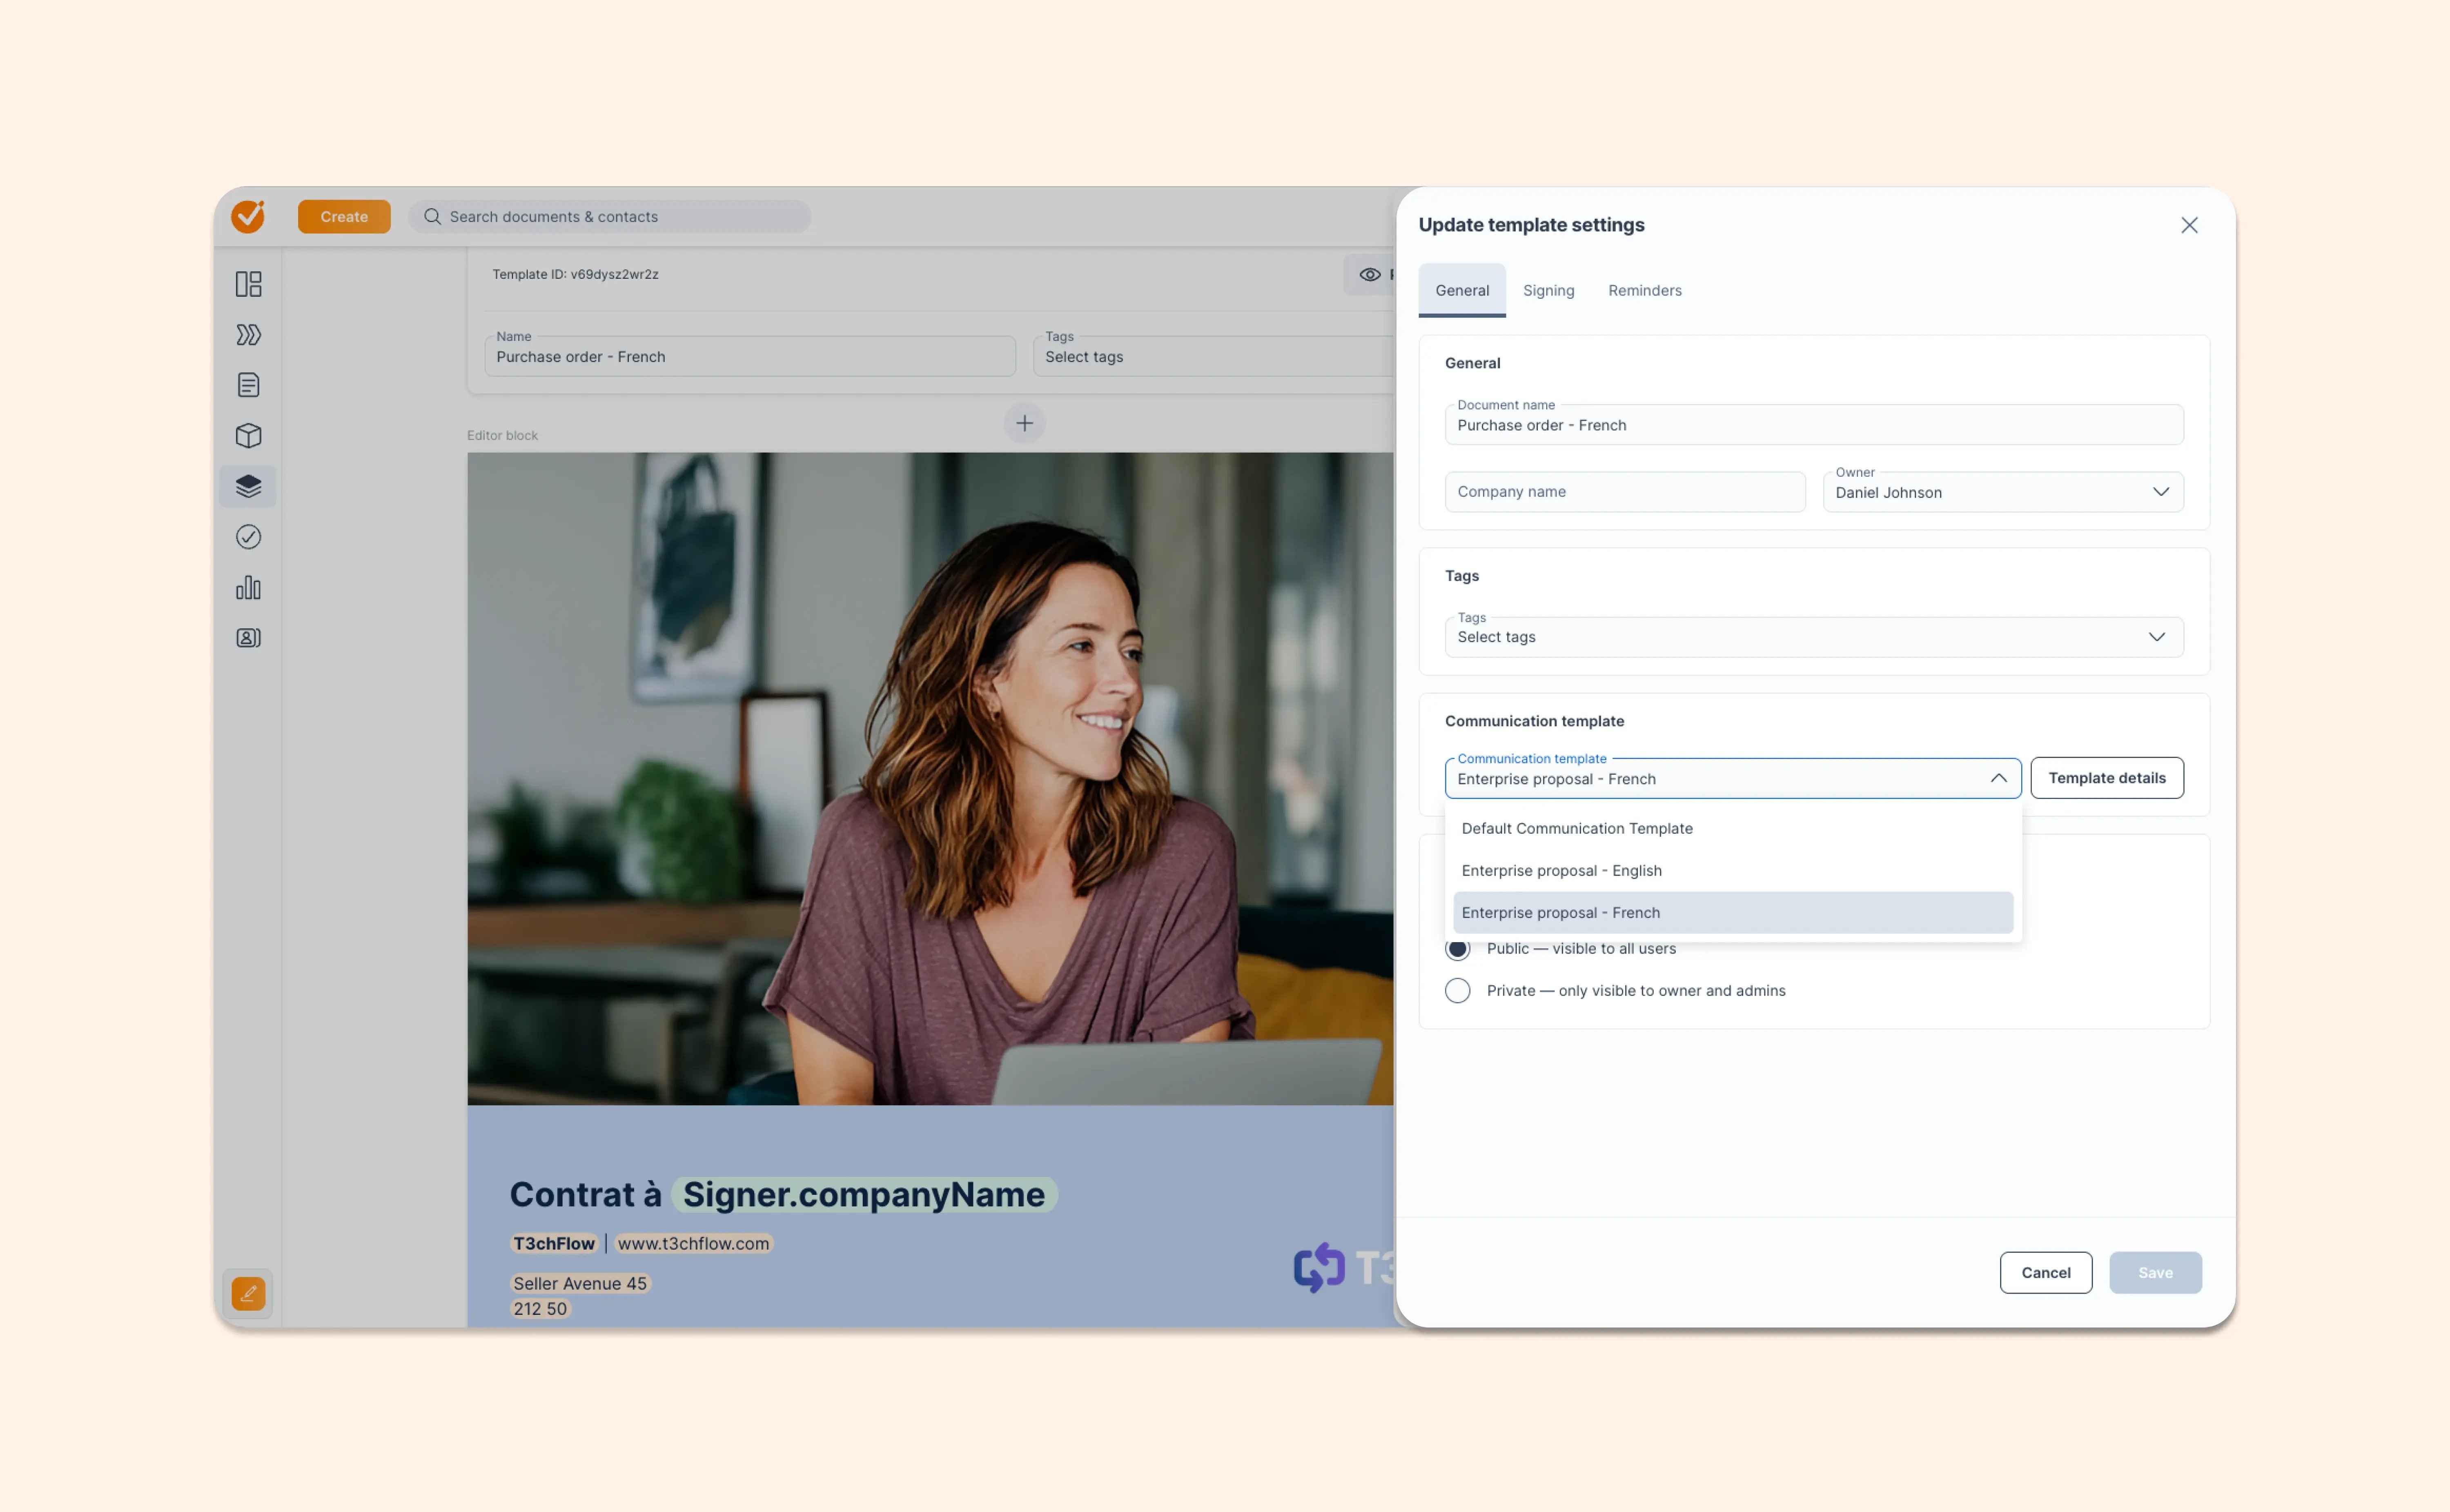Click the Tags field in the editor header

[x=1214, y=356]
